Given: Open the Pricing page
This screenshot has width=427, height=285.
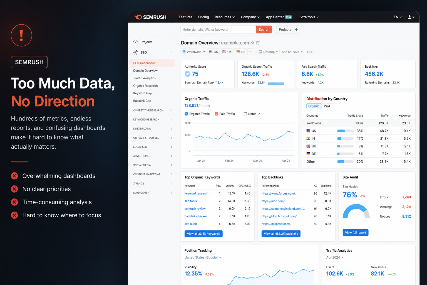Looking at the screenshot, I should click(x=203, y=17).
